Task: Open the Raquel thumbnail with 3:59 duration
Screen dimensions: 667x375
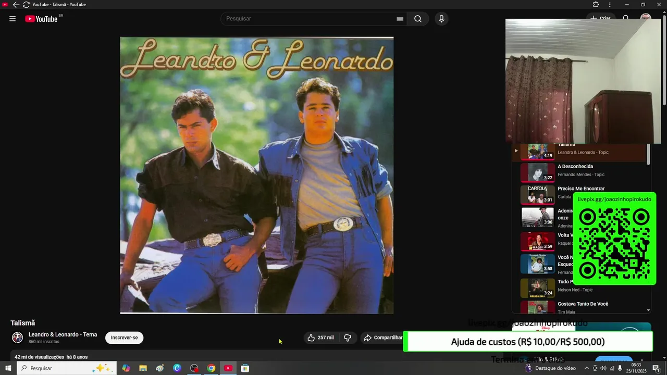Action: tap(538, 242)
